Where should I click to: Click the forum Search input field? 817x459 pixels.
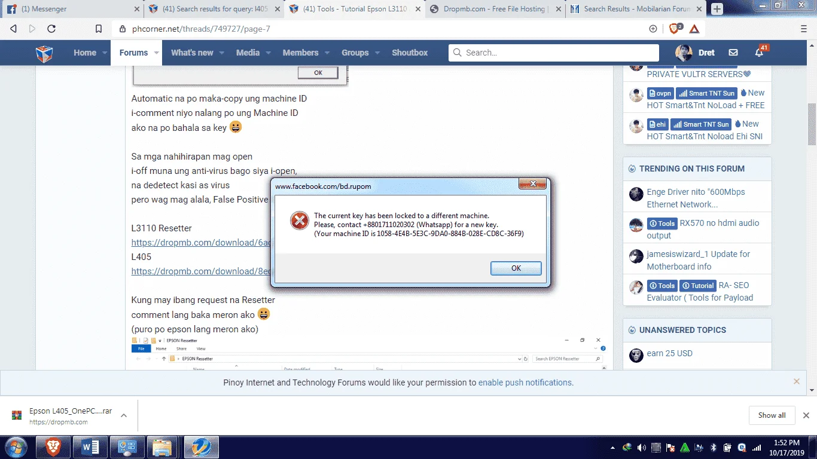click(554, 53)
